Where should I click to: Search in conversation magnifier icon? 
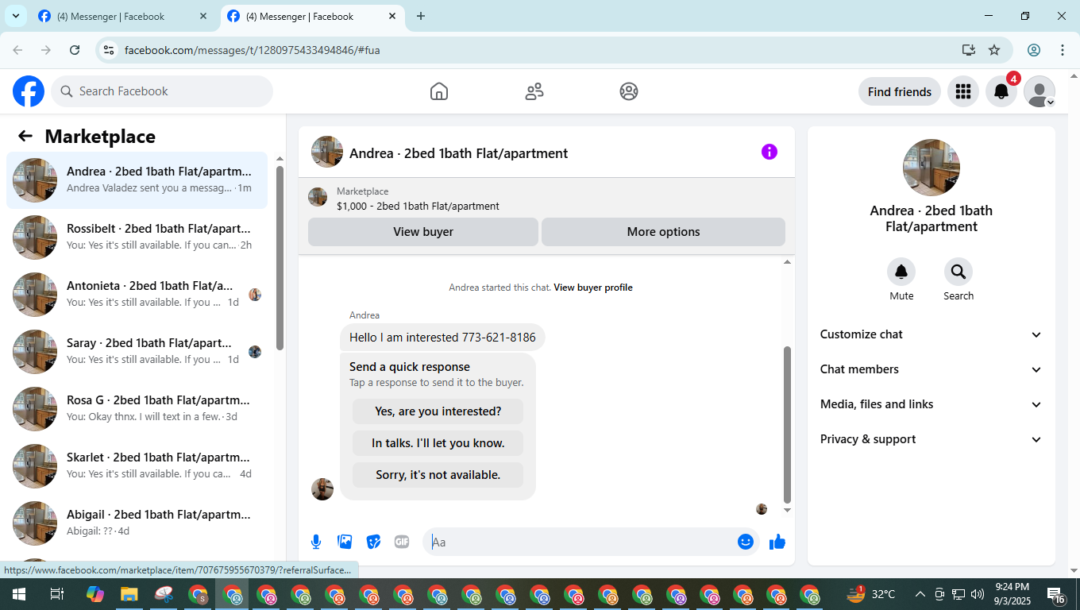pos(958,272)
